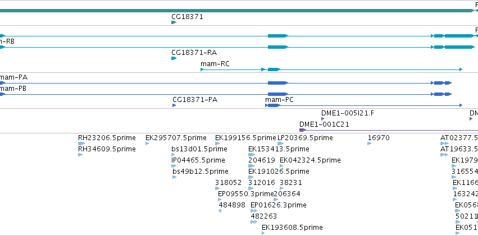The image size is (478, 236).
Task: Select the DME1-005I21.F feature arrow
Action: click(322, 119)
